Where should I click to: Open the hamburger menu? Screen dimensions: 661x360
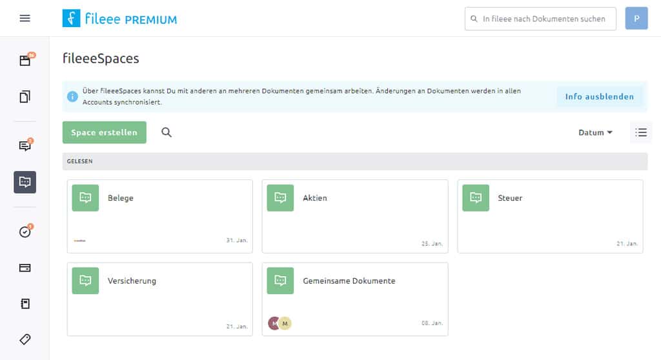[x=25, y=18]
